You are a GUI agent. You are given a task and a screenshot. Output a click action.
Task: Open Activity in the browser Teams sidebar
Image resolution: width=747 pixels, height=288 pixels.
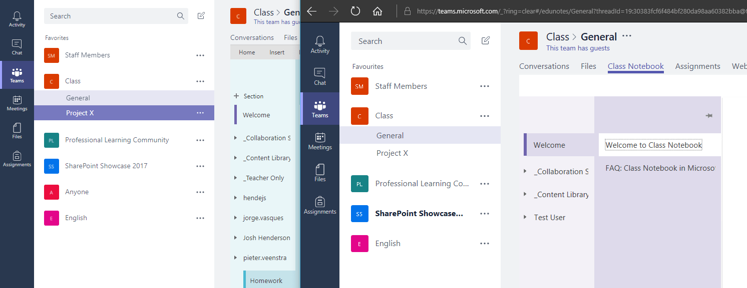pyautogui.click(x=320, y=44)
